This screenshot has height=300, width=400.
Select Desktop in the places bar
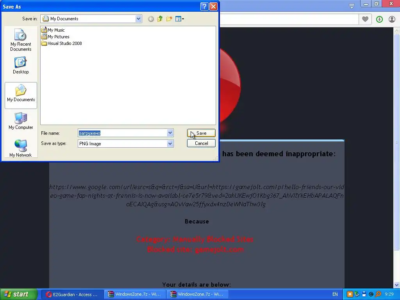point(21,65)
